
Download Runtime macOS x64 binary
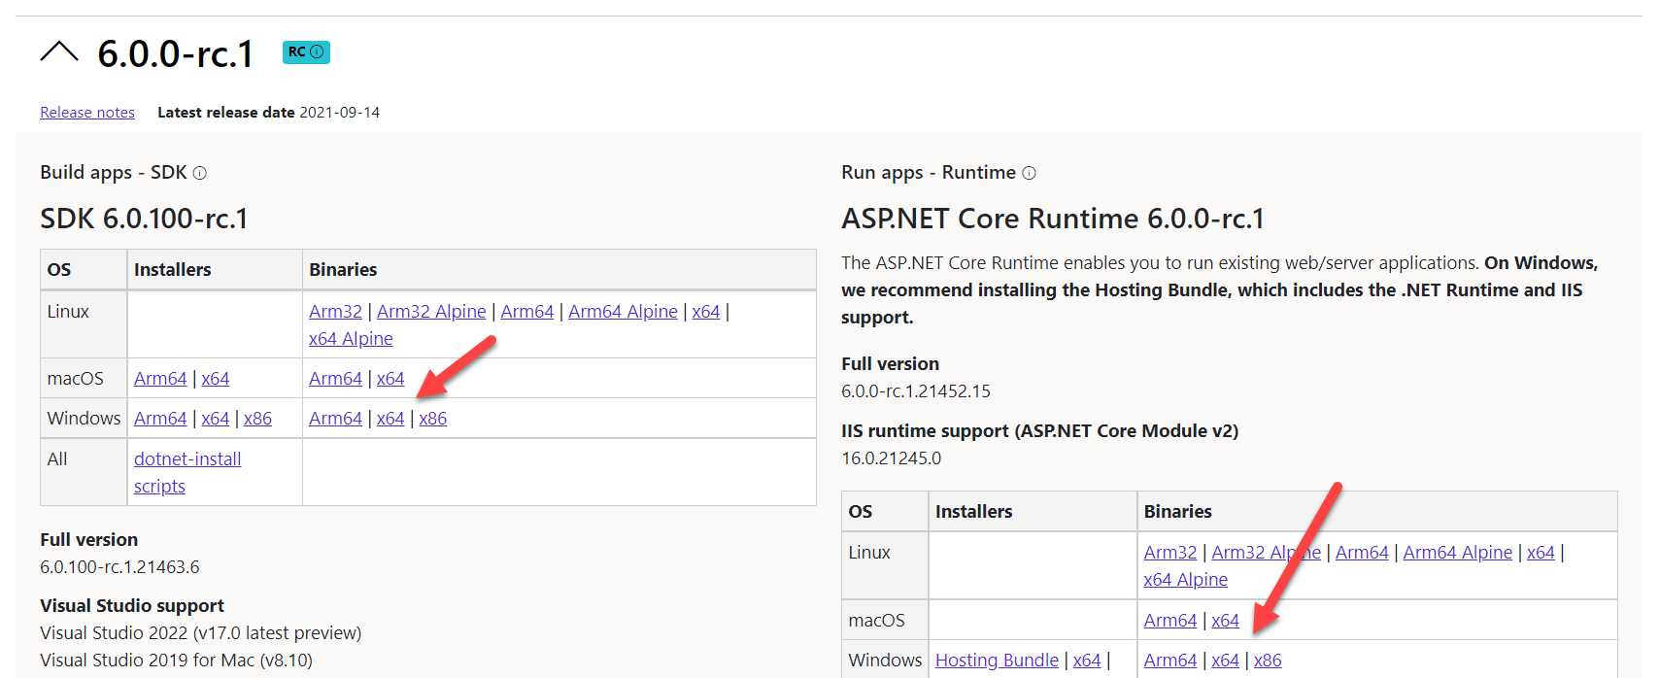[x=1225, y=621]
